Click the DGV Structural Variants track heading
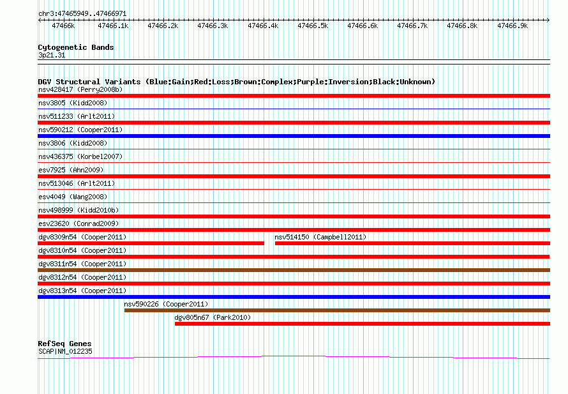568x394 pixels. 236,82
